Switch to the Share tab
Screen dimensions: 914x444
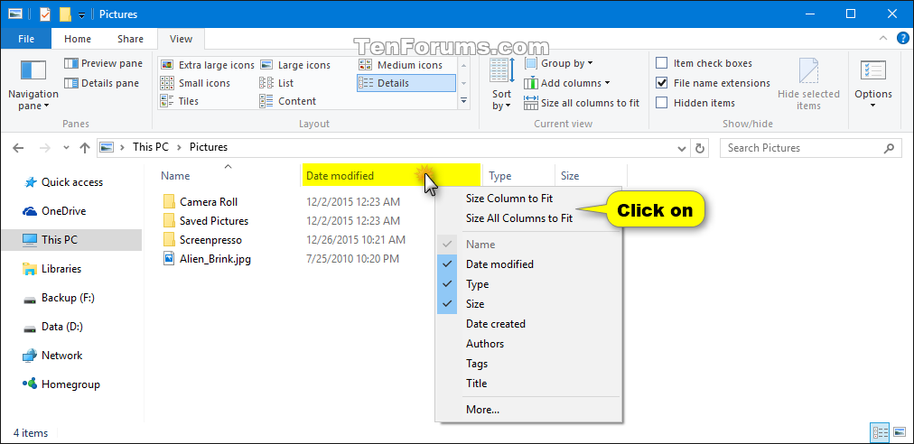(130, 39)
